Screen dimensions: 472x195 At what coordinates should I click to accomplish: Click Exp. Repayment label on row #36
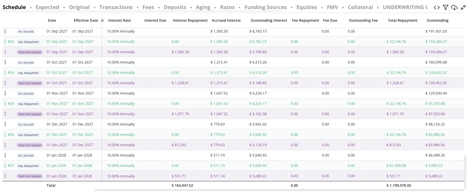[x=28, y=135]
